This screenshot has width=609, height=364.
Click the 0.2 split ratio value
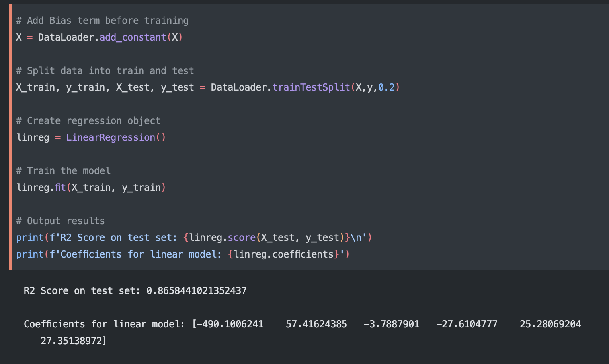(x=386, y=87)
